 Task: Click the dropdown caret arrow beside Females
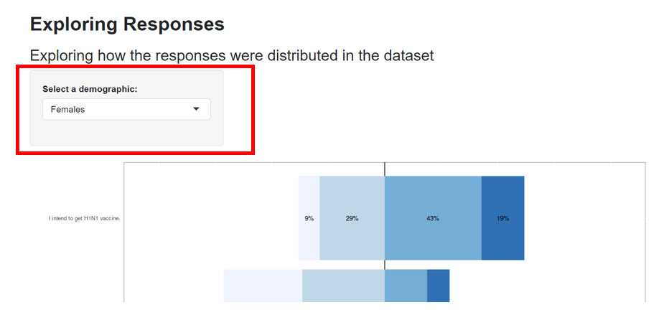[x=197, y=109]
